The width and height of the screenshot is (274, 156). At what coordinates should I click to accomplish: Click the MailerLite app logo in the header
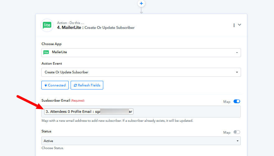pos(47,25)
